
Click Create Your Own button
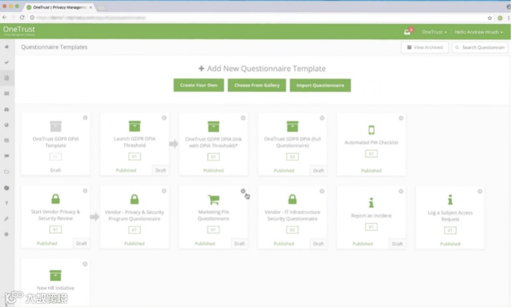199,85
